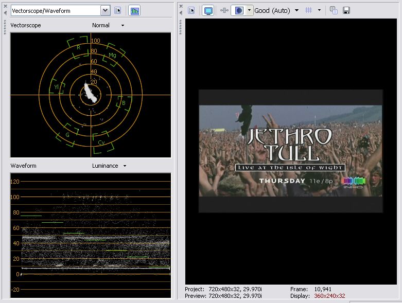
Task: Grab the Video Scopes panel drag handle
Action: (5, 27)
